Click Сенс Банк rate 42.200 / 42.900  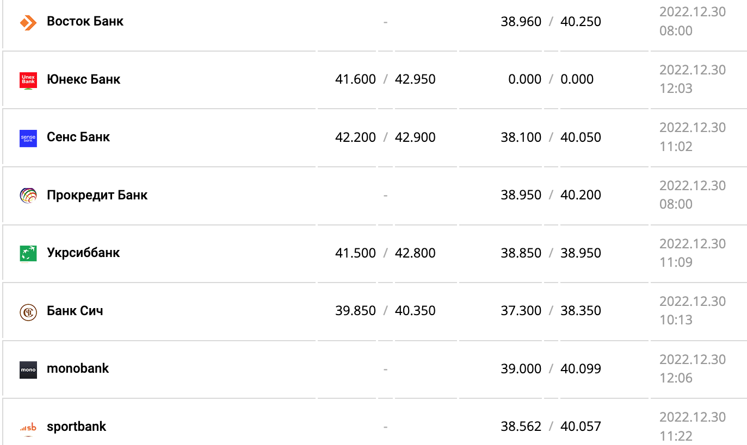[385, 137]
